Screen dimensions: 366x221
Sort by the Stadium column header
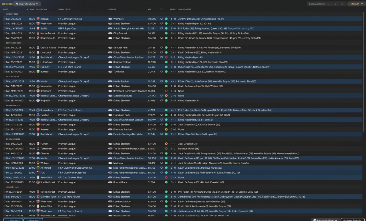(112, 9)
